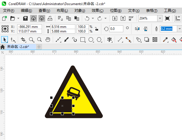Image resolution: width=182 pixels, height=140 pixels.
Task: Open the 效果(C) menu
Action: click(x=98, y=11)
